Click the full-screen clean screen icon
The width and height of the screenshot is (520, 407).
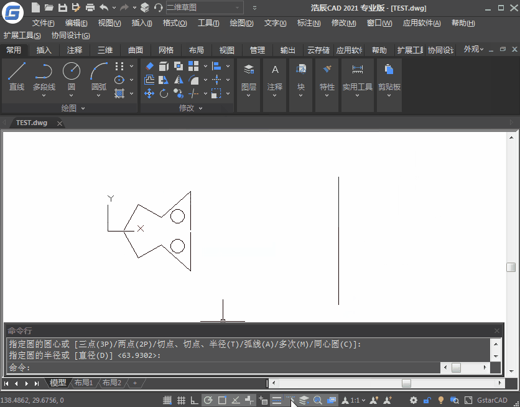[468, 400]
